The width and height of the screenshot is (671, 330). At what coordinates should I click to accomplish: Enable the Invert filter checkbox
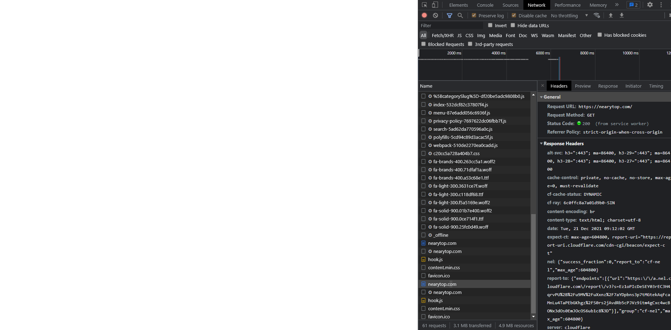pyautogui.click(x=490, y=25)
